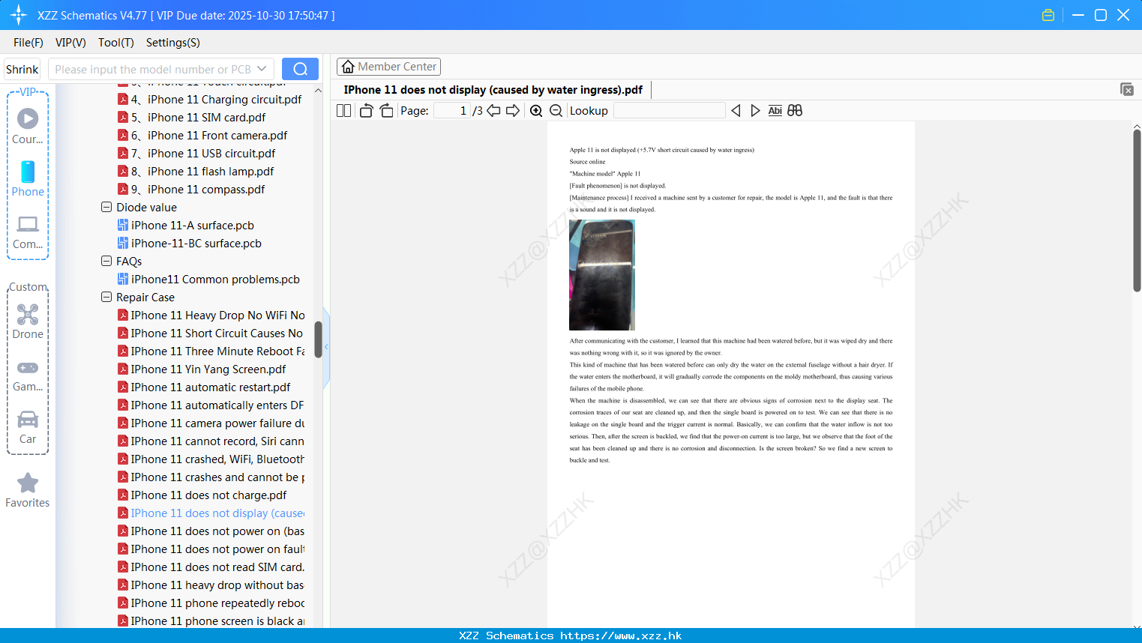Open '8、iPhone 11 flash lamp.pdf'
This screenshot has width=1142, height=643.
coord(196,171)
